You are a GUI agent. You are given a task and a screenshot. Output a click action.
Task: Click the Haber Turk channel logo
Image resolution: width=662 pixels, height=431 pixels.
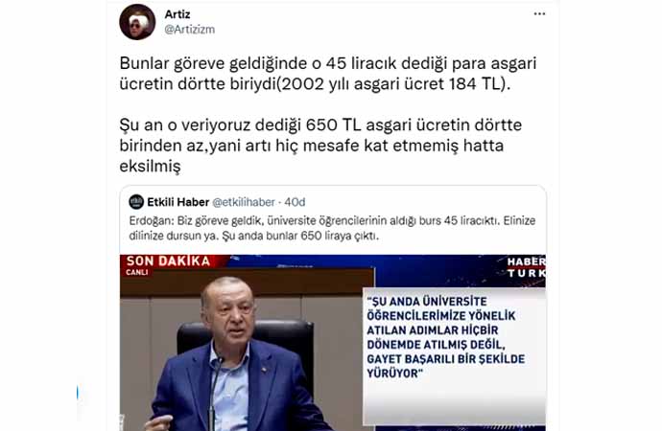coord(526,267)
